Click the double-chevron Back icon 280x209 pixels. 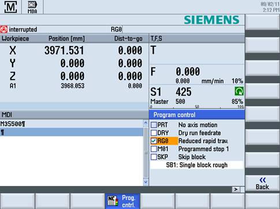[263, 180]
